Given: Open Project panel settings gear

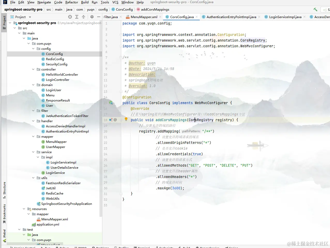Looking at the screenshot, I should click(x=92, y=17).
